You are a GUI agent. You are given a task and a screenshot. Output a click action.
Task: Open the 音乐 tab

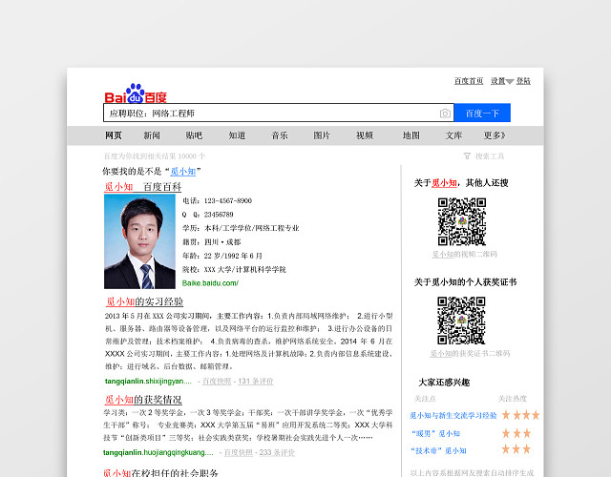[x=280, y=135]
